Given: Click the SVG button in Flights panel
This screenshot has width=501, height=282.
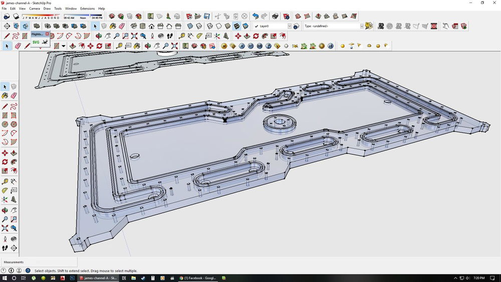Looking at the screenshot, I should [36, 43].
